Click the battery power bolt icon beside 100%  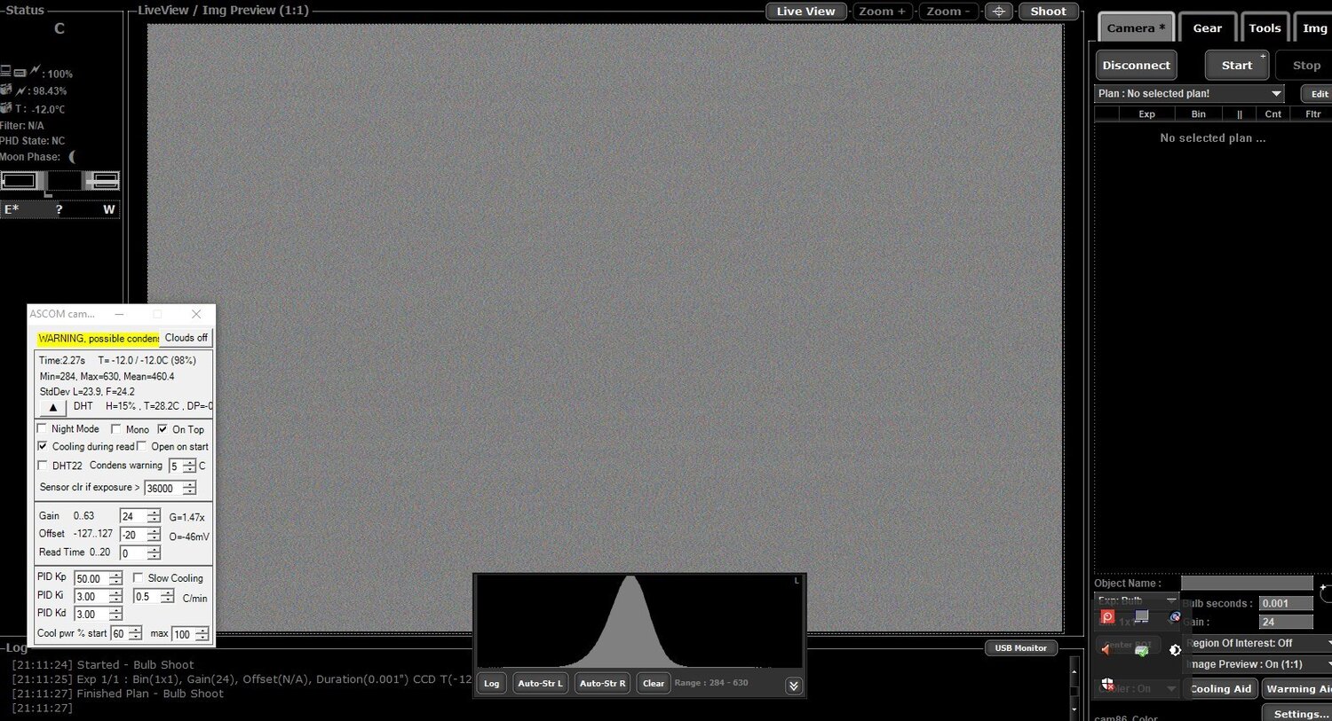(36, 71)
